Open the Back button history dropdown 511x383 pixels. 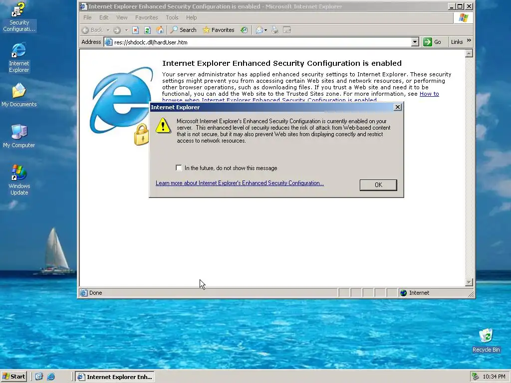coord(108,30)
